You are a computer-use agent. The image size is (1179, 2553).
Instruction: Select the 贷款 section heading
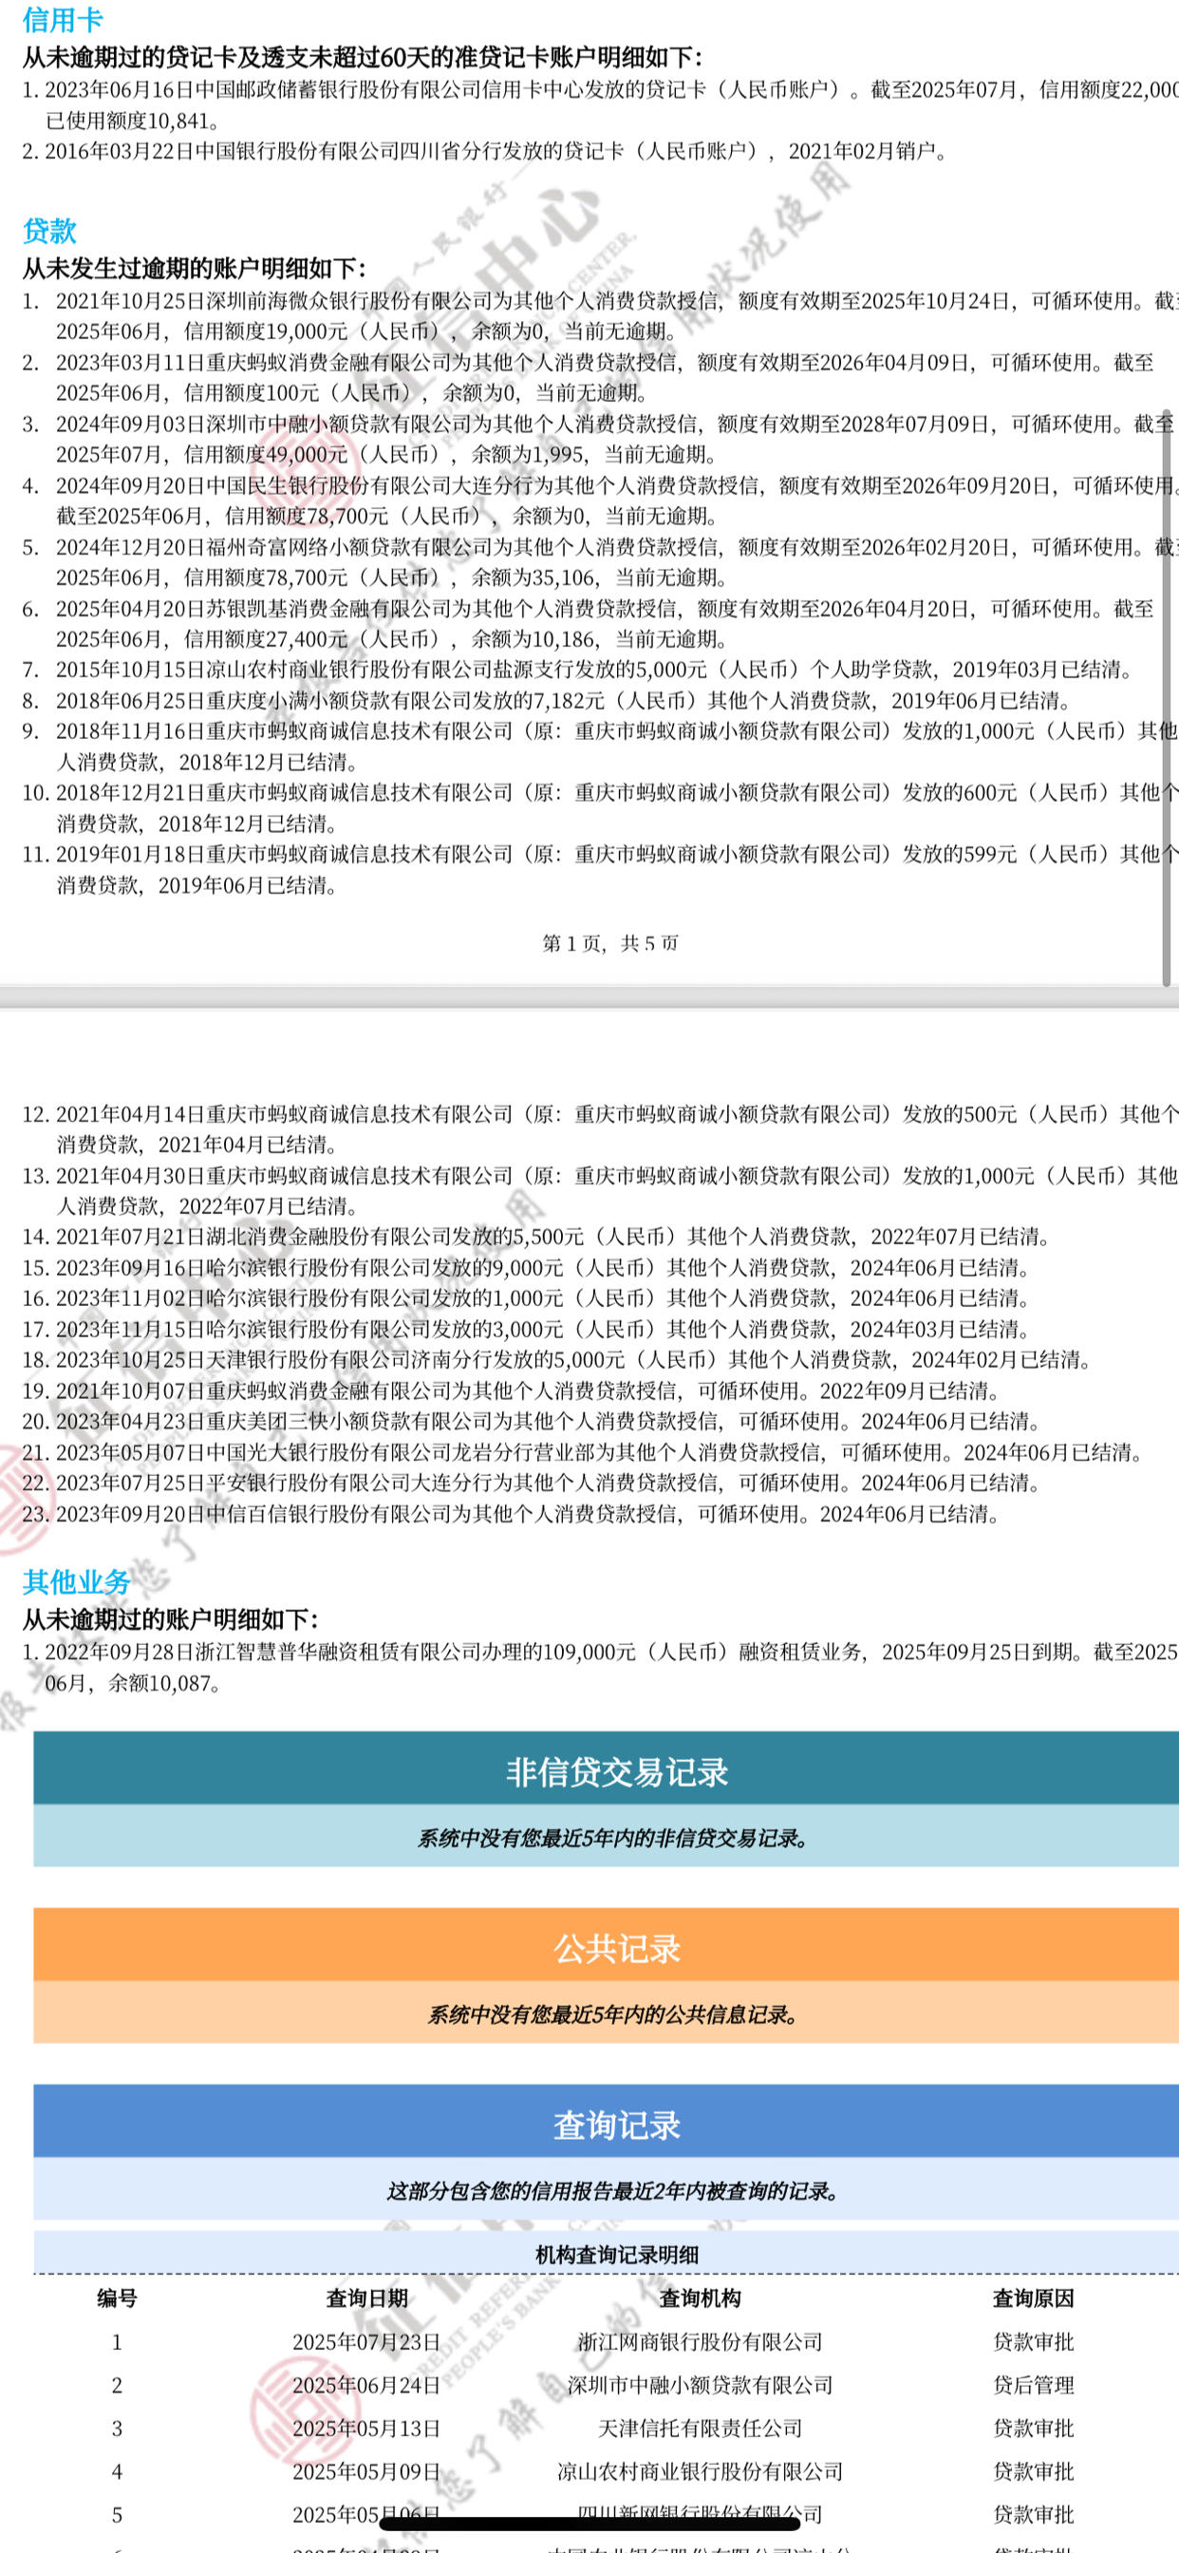point(49,231)
